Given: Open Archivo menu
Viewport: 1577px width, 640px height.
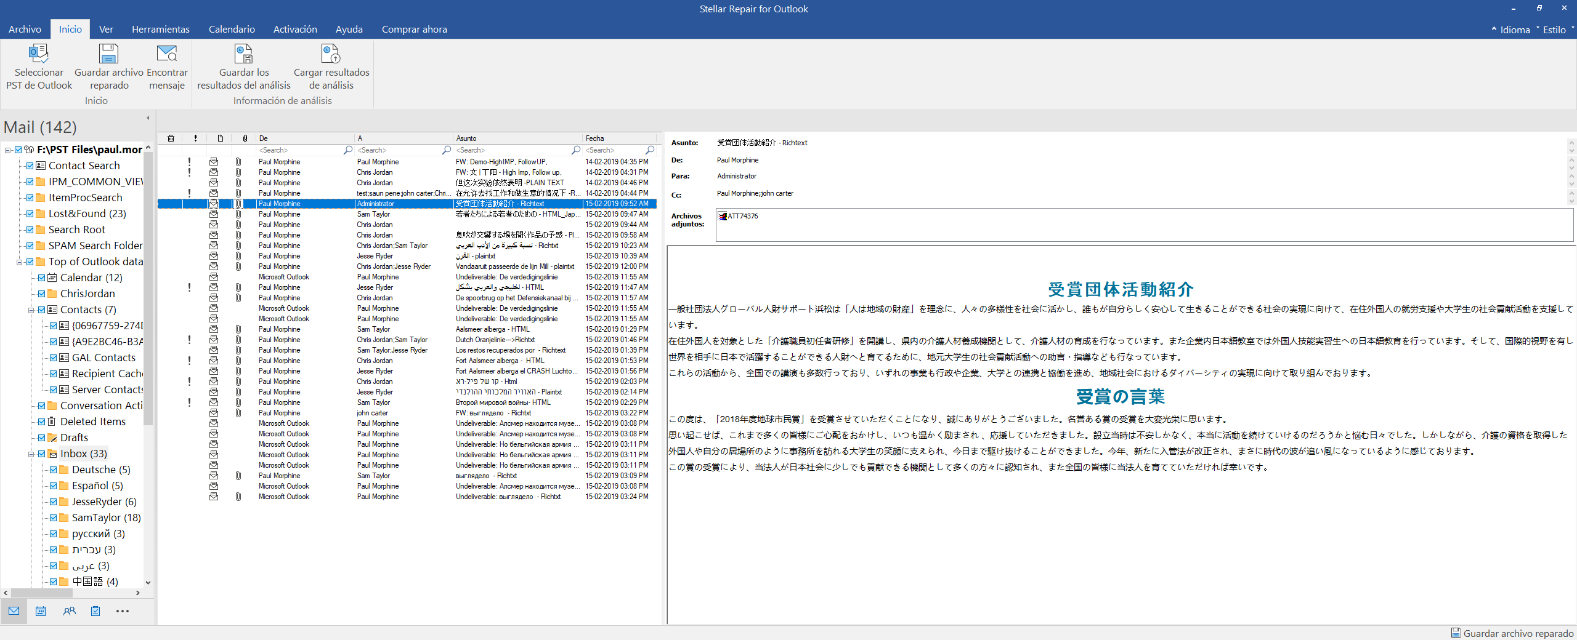Looking at the screenshot, I should coord(25,29).
